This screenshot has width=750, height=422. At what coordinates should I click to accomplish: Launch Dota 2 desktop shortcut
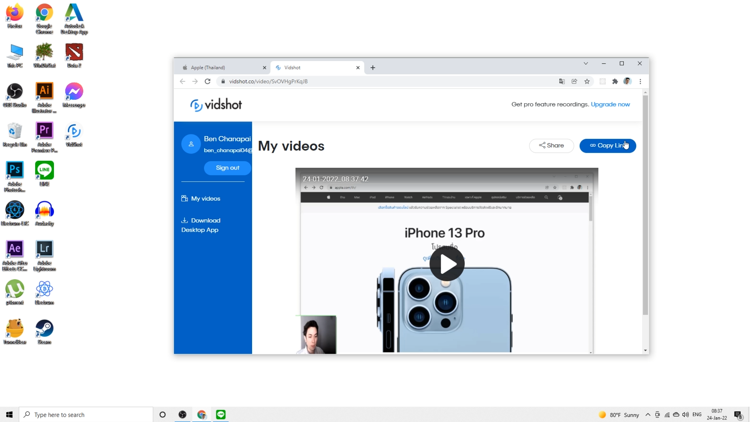pyautogui.click(x=74, y=56)
